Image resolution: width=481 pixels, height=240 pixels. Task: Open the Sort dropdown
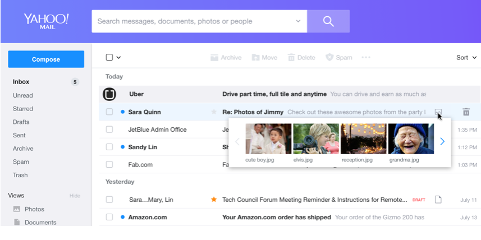tap(466, 57)
